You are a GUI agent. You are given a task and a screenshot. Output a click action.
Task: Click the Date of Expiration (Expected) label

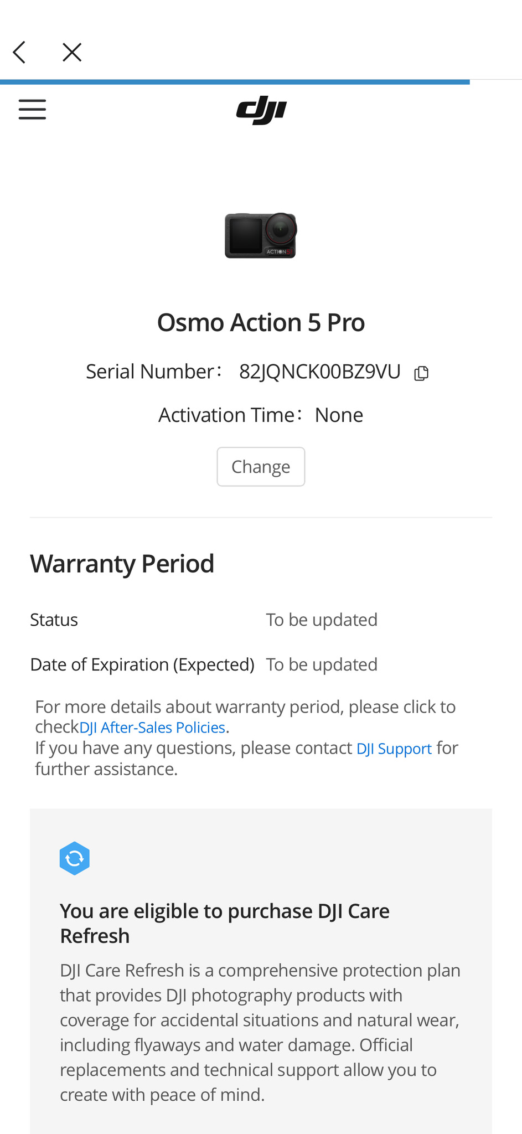point(142,664)
